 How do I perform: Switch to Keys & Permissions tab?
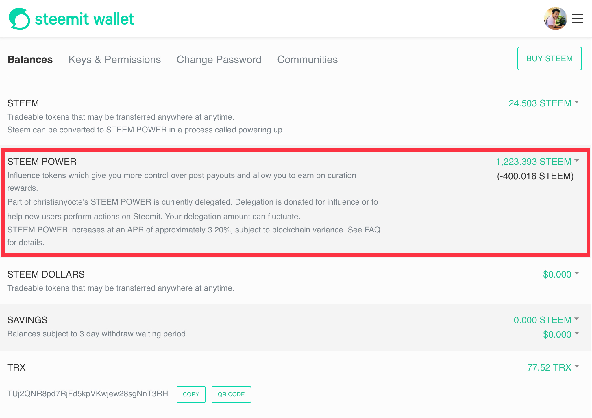[115, 60]
